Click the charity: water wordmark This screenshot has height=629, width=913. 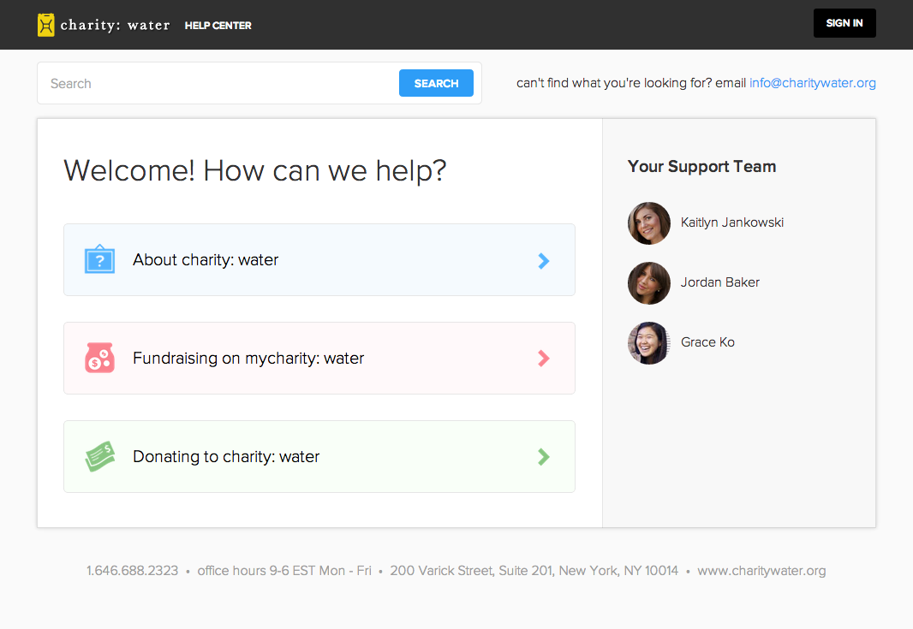(x=116, y=25)
